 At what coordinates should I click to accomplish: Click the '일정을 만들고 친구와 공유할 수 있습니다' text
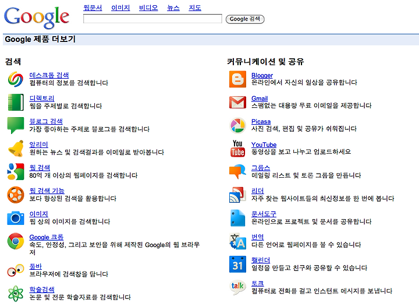click(x=309, y=267)
